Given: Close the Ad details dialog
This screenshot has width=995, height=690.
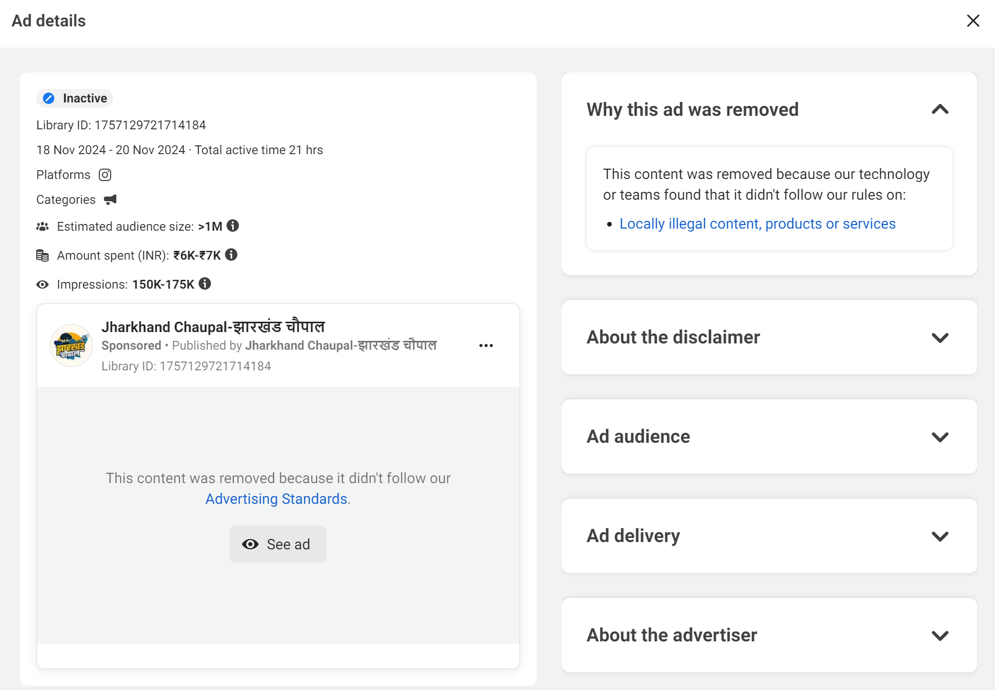Looking at the screenshot, I should [973, 21].
